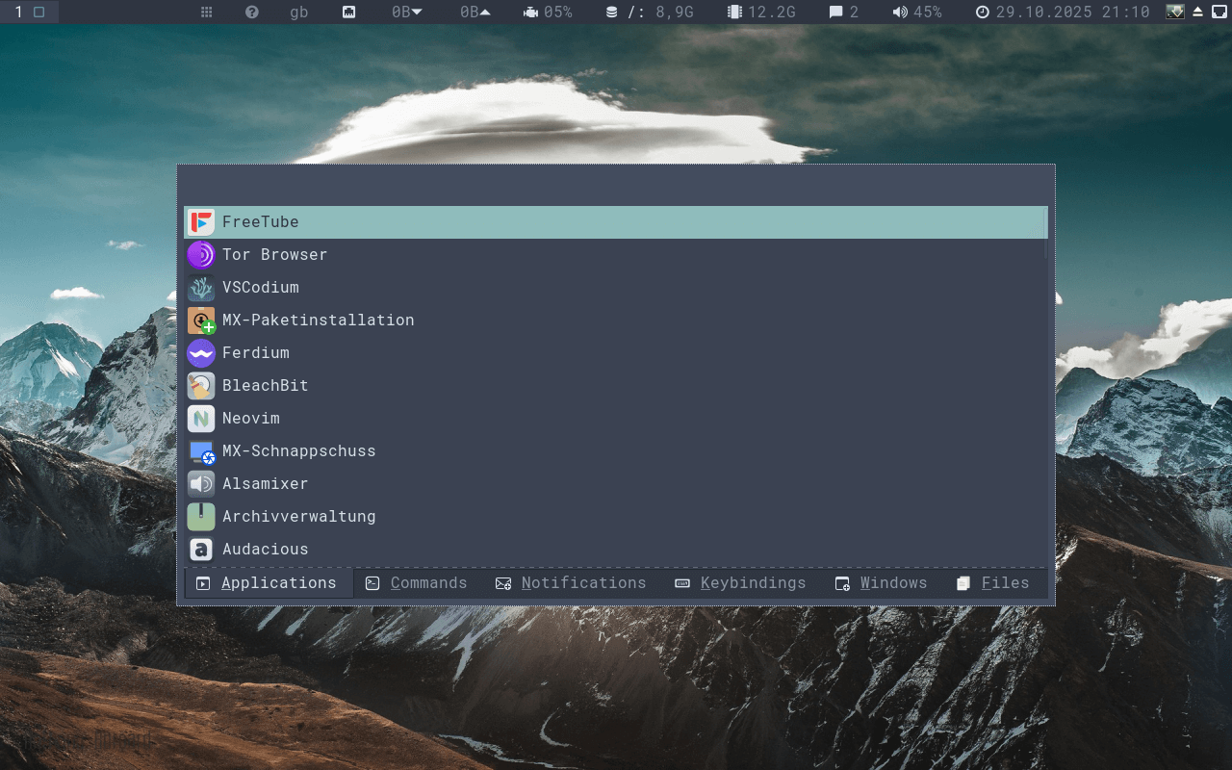Viewport: 1232px width, 770px height.
Task: Click the MX-Schnappschuss screenshot icon
Action: [201, 450]
